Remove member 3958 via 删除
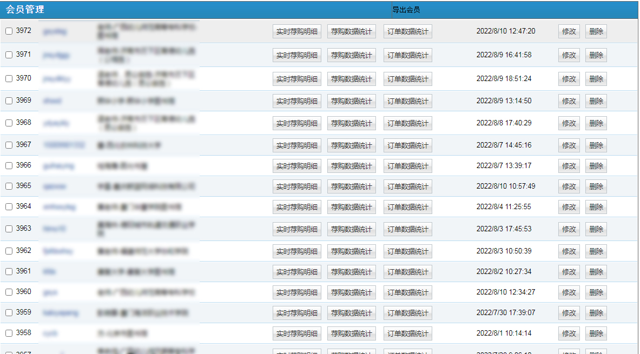This screenshot has width=640, height=354. point(596,333)
